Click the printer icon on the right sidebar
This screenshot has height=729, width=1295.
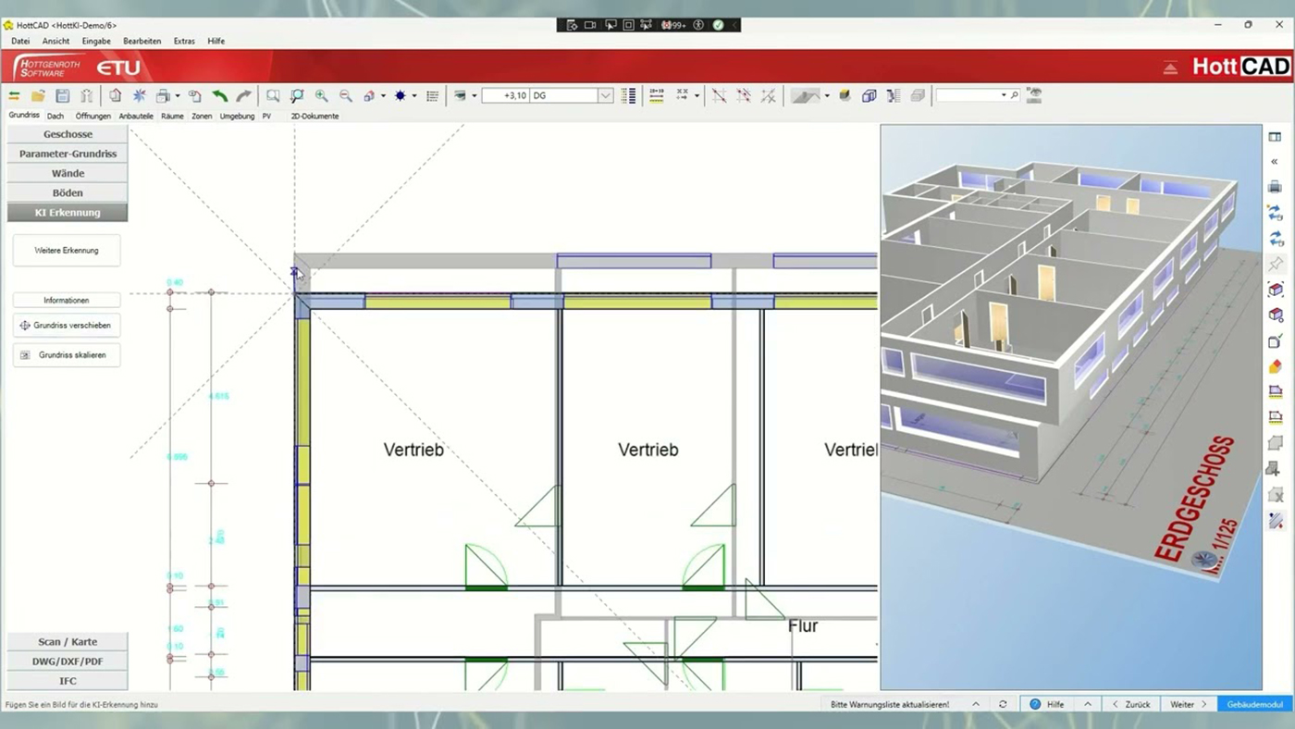1276,186
